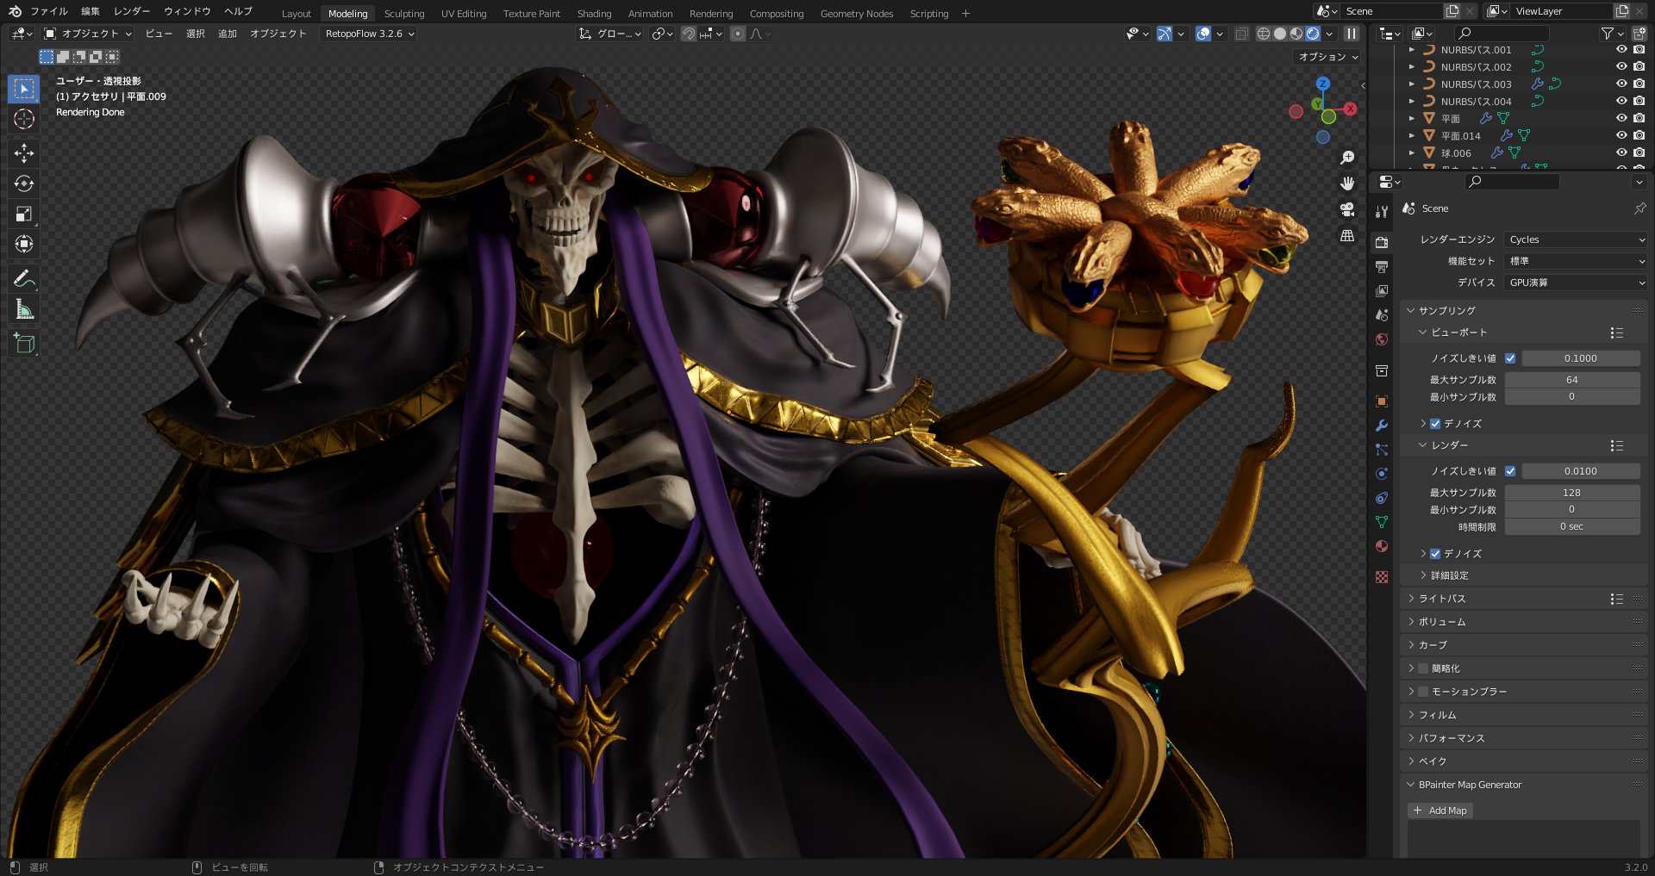Open the Output properties tab
Image resolution: width=1655 pixels, height=876 pixels.
click(1382, 266)
